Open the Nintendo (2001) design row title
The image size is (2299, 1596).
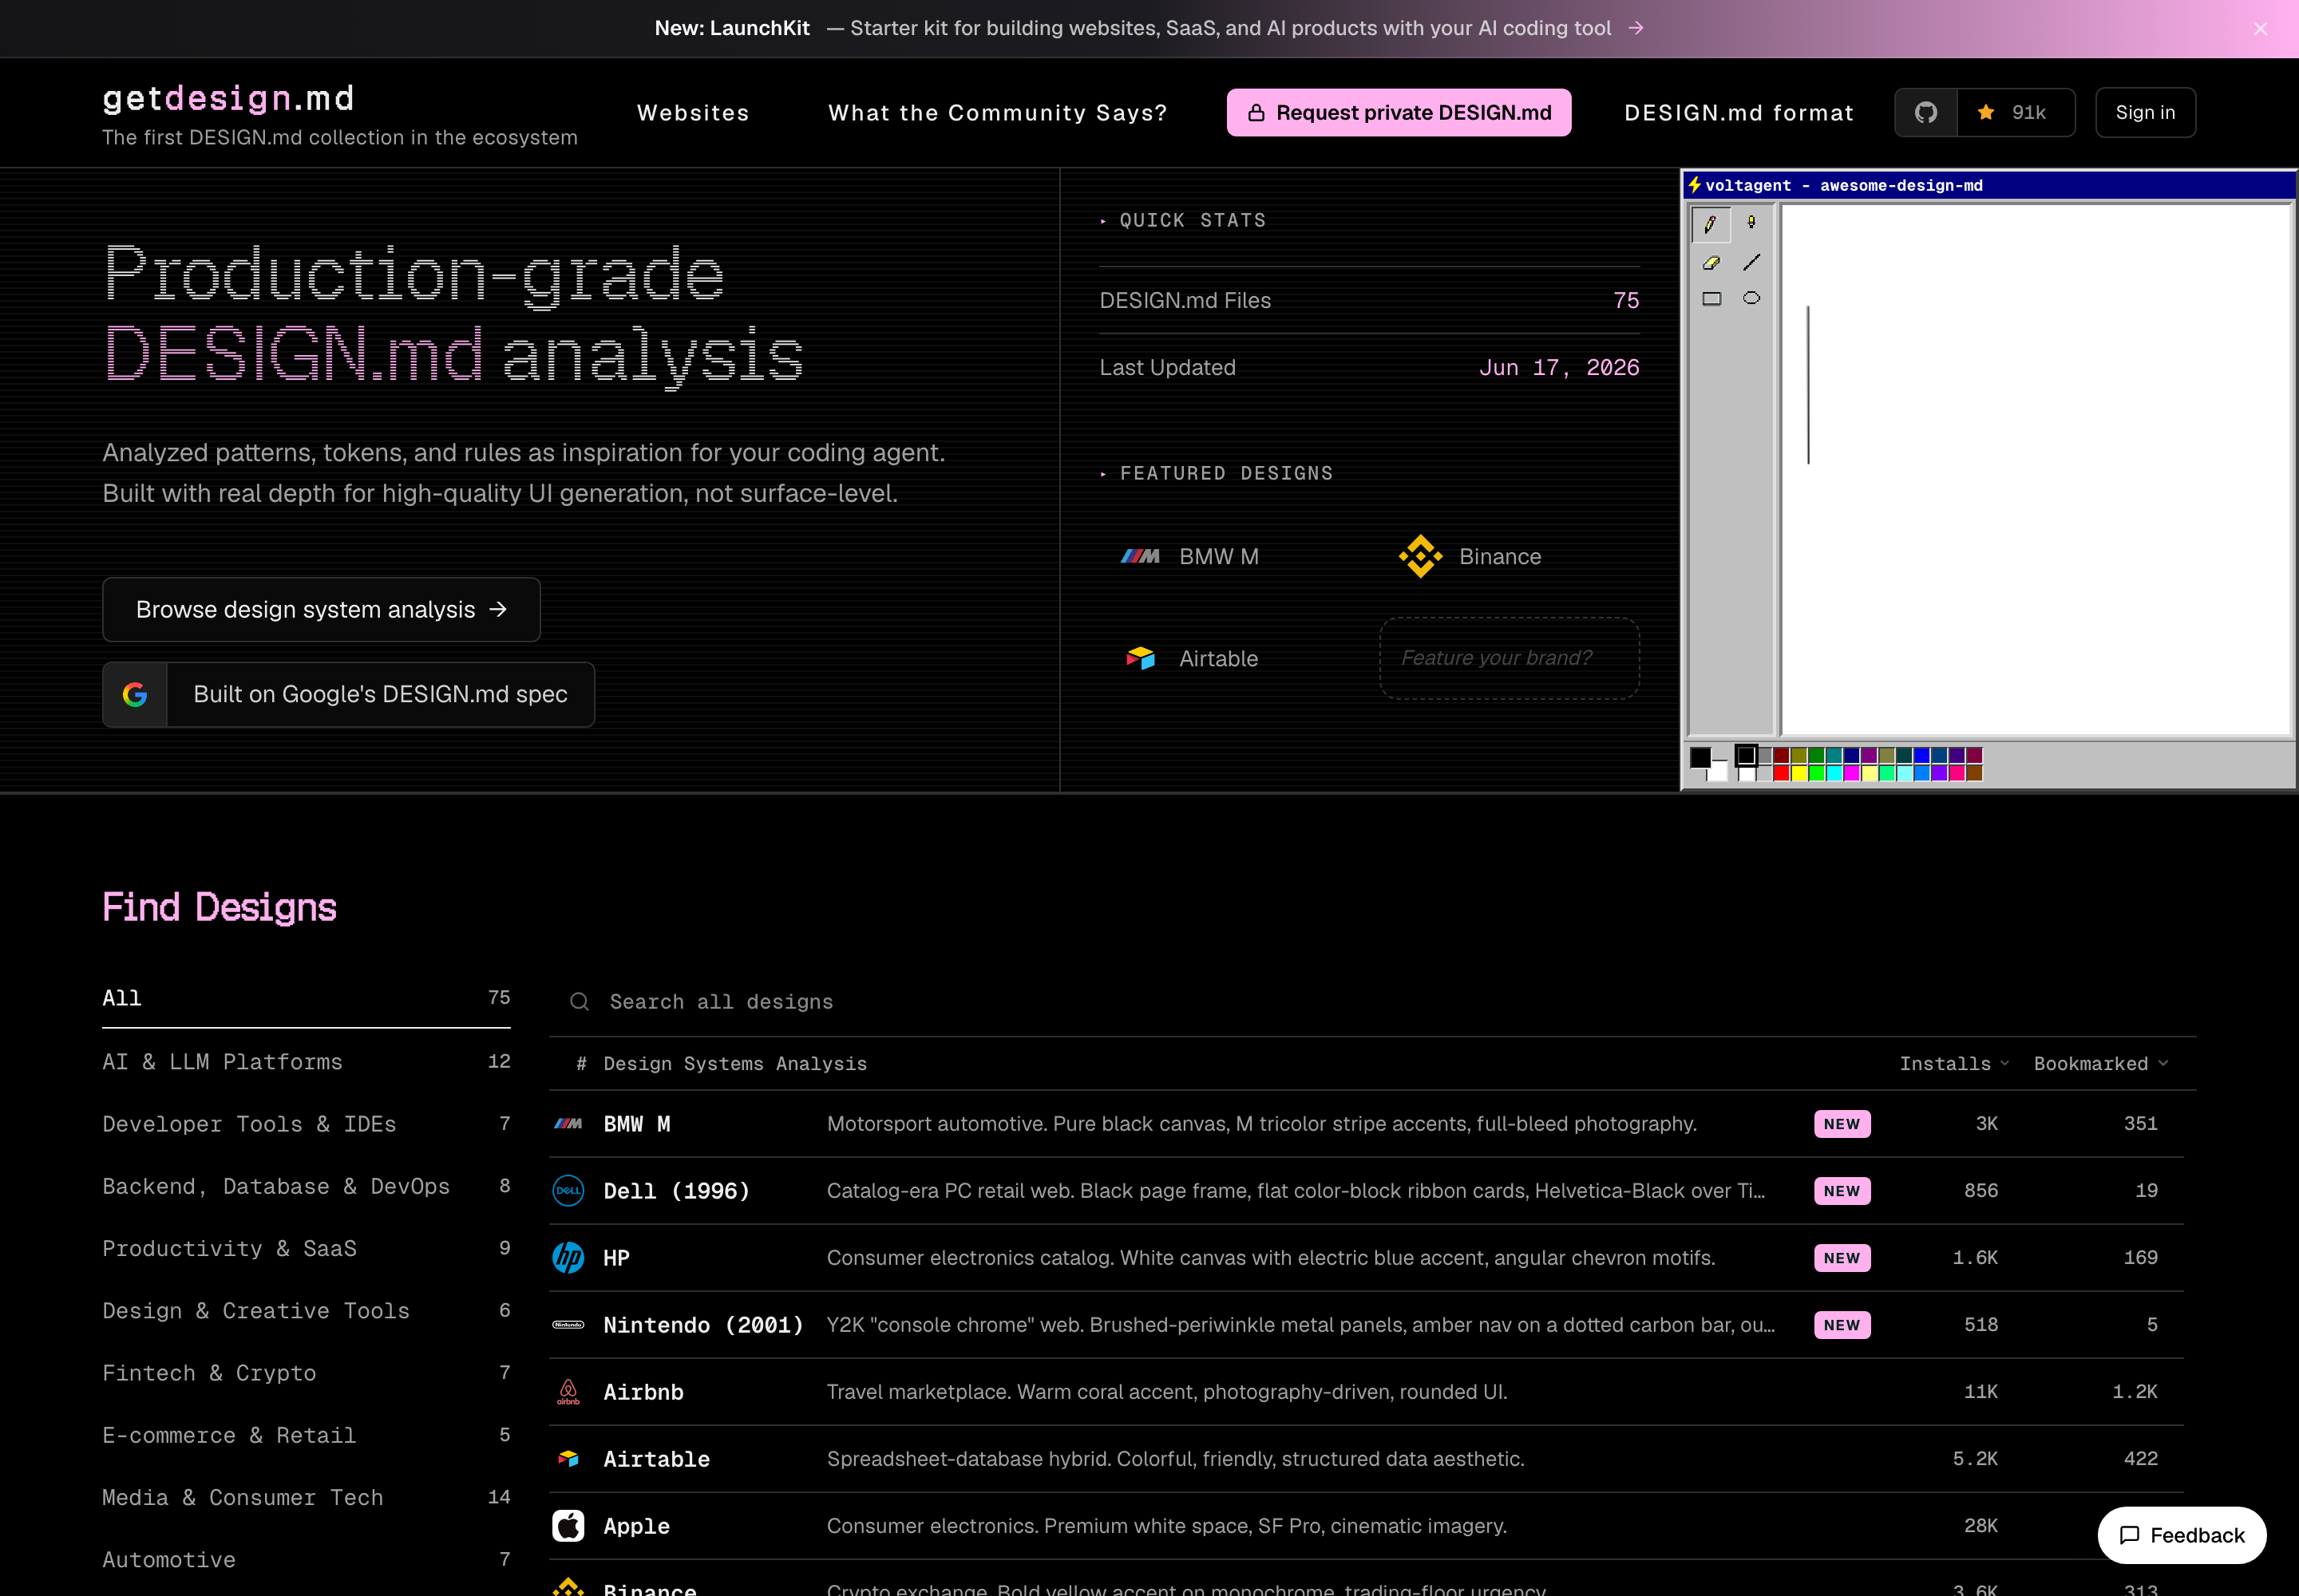click(x=703, y=1324)
